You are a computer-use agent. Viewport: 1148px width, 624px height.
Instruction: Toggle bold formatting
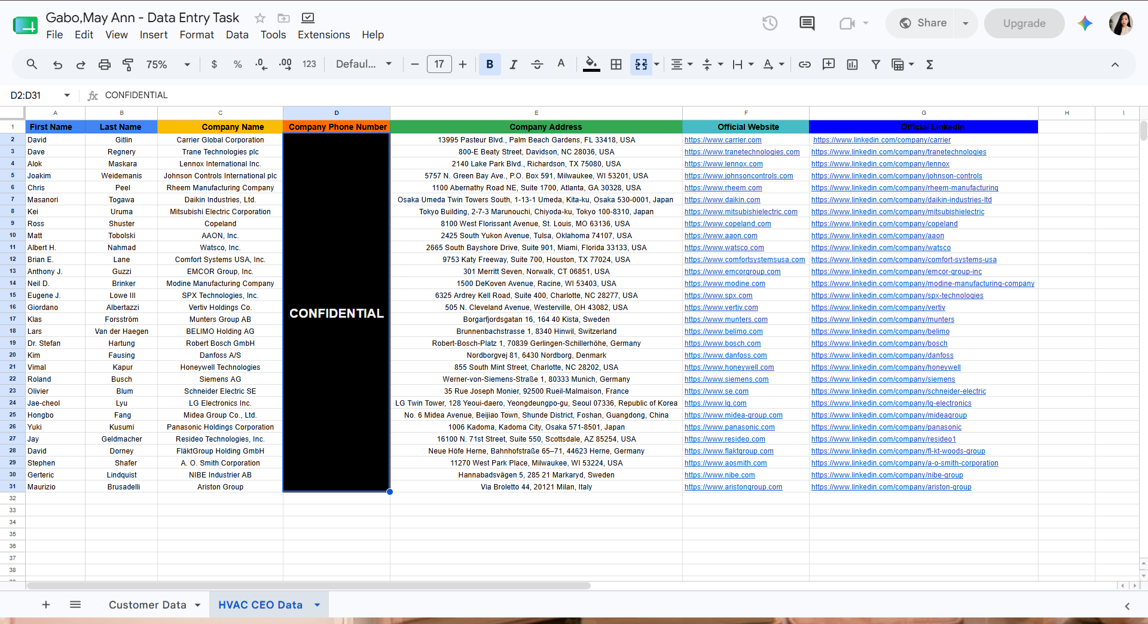tap(490, 65)
